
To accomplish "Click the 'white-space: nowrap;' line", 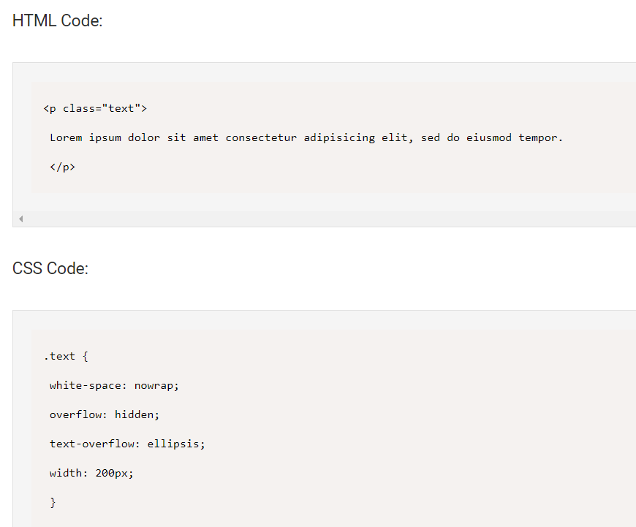I will 114,385.
